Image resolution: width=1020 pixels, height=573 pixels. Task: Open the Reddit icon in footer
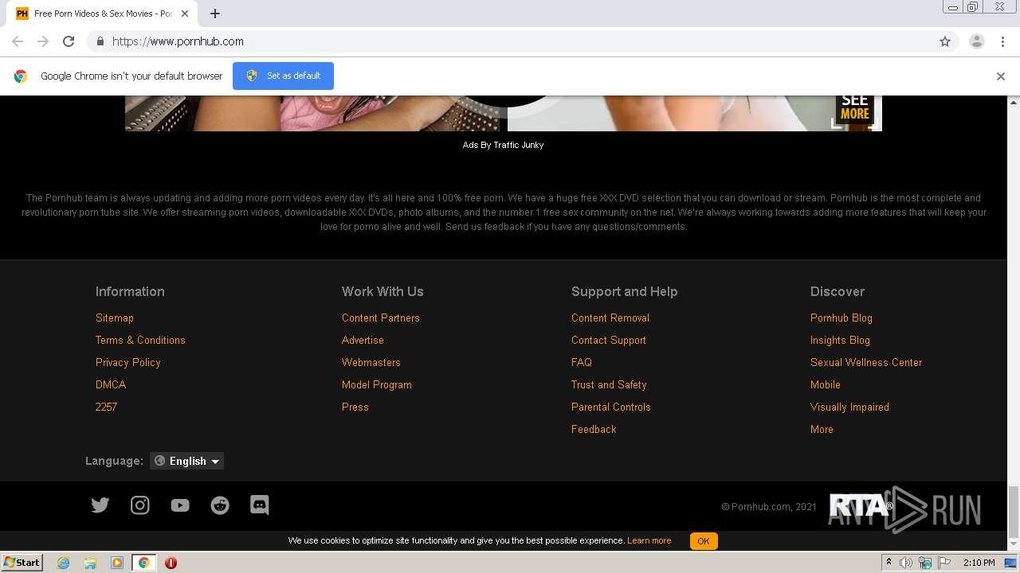(220, 505)
